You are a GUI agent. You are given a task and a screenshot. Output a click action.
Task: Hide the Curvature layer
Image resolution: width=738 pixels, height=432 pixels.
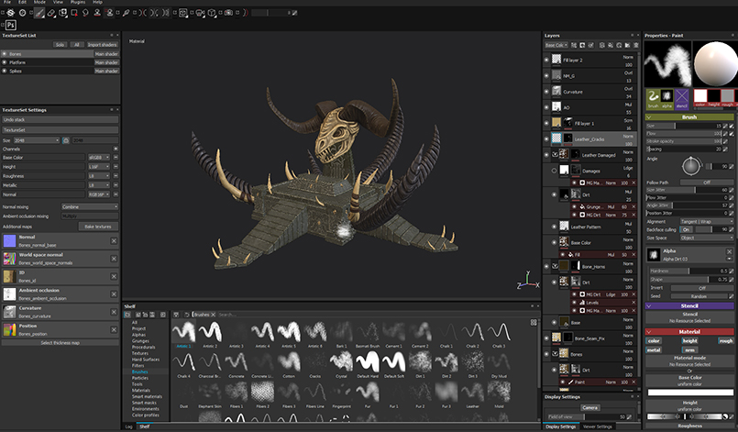tap(546, 92)
